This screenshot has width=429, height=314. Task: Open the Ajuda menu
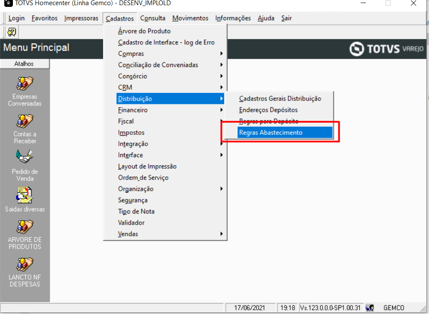(x=266, y=18)
